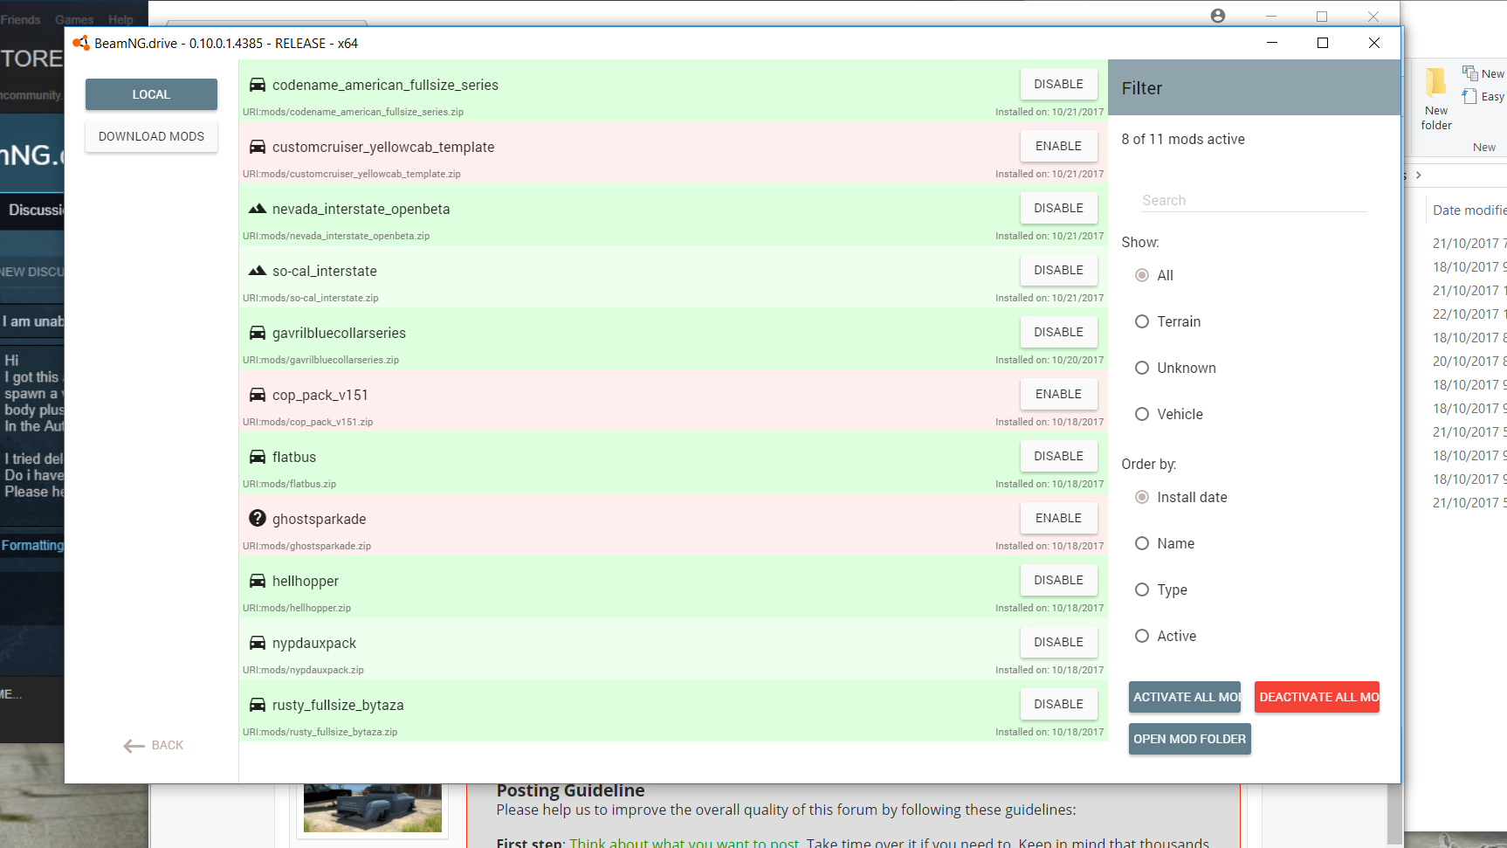1507x848 pixels.
Task: Disable nevada_interstate_openbeta mod
Action: (x=1058, y=208)
